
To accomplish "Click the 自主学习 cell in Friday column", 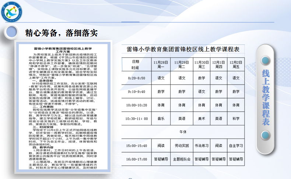I will tap(236, 146).
